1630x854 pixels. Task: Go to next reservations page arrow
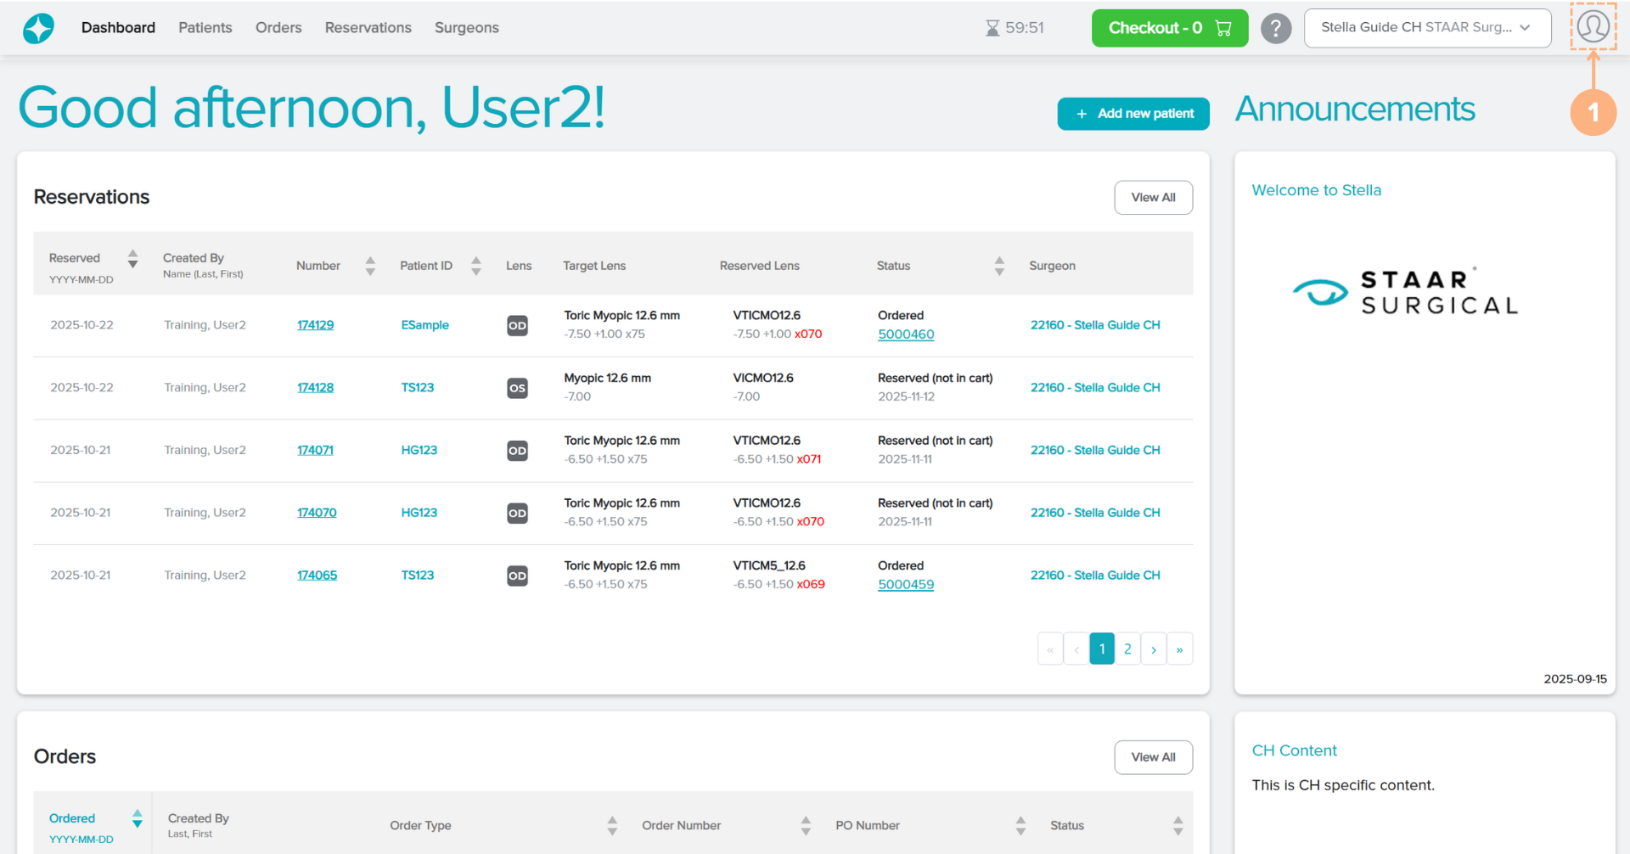click(x=1153, y=649)
